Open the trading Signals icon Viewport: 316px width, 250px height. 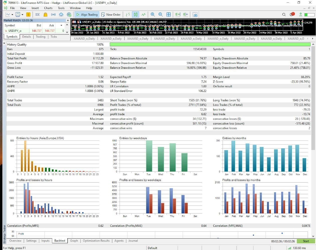coord(53,14)
